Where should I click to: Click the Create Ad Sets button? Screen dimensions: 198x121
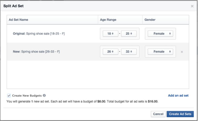[x=180, y=114]
